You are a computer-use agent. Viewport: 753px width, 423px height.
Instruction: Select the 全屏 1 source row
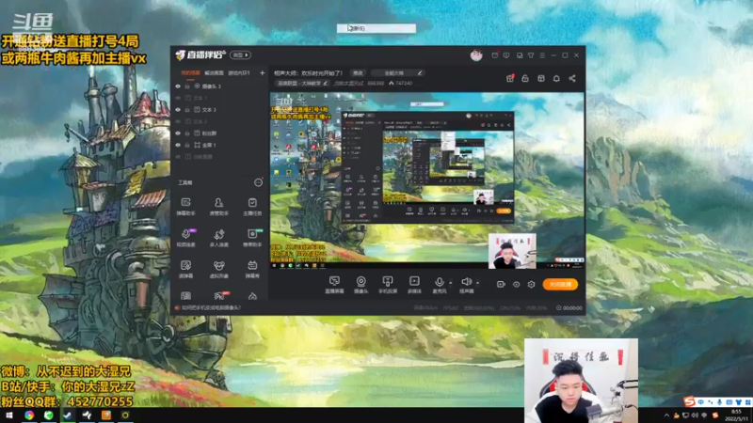tap(220, 145)
